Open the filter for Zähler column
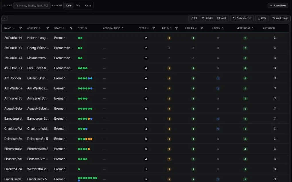The image size is (292, 182). (202, 28)
